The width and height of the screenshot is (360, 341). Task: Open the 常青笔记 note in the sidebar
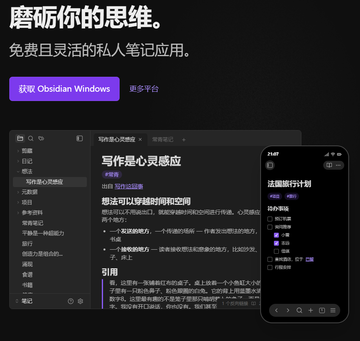[32, 223]
